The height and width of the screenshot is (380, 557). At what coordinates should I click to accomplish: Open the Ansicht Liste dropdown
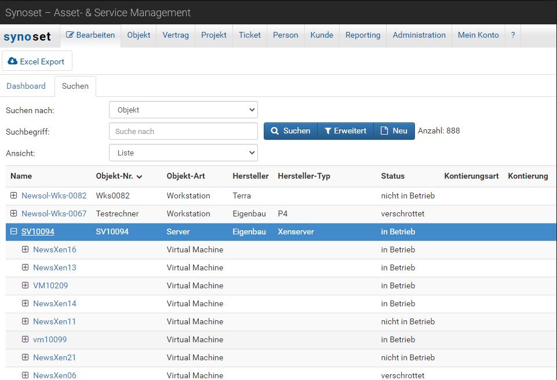tap(183, 153)
